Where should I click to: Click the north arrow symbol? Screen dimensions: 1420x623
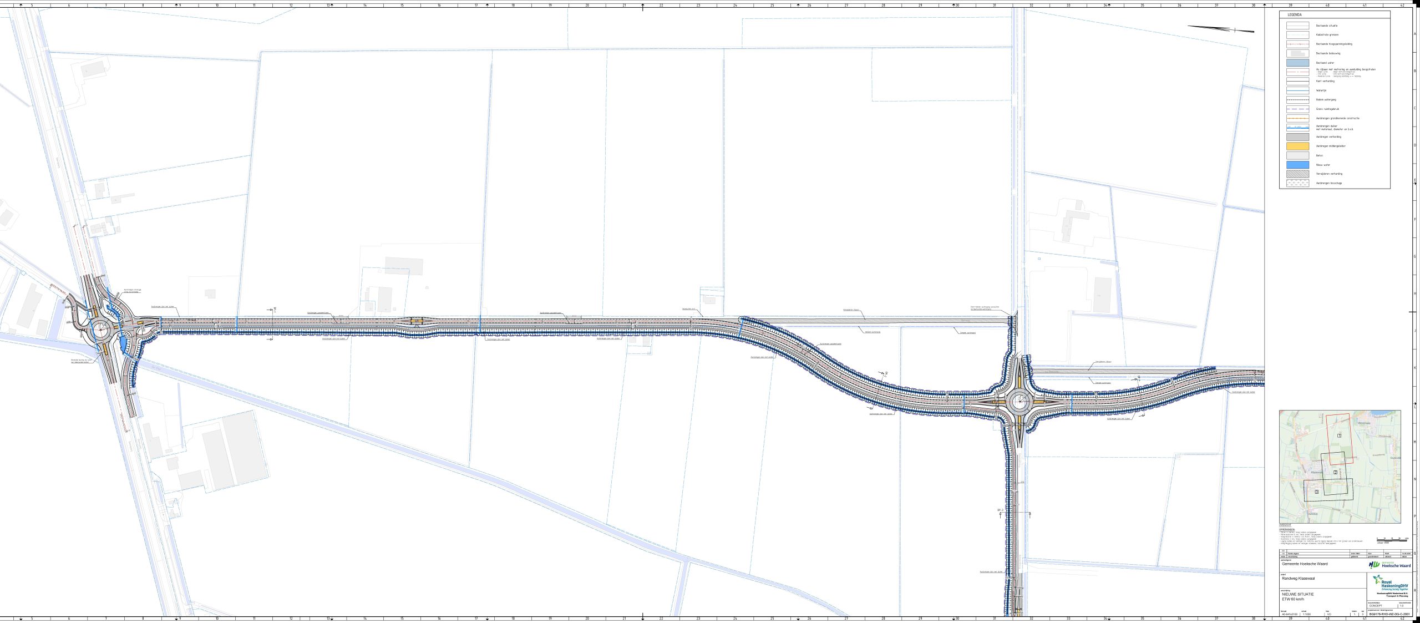click(x=1220, y=29)
